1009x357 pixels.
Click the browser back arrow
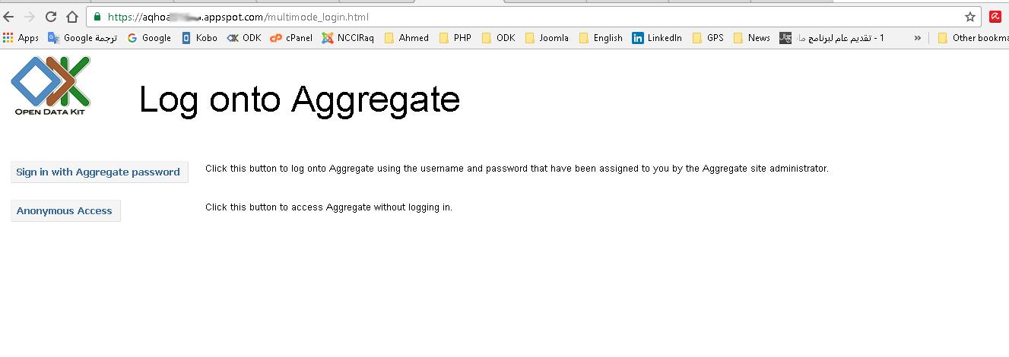(x=9, y=17)
